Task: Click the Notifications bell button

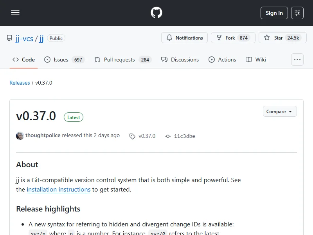Action: pos(185,38)
